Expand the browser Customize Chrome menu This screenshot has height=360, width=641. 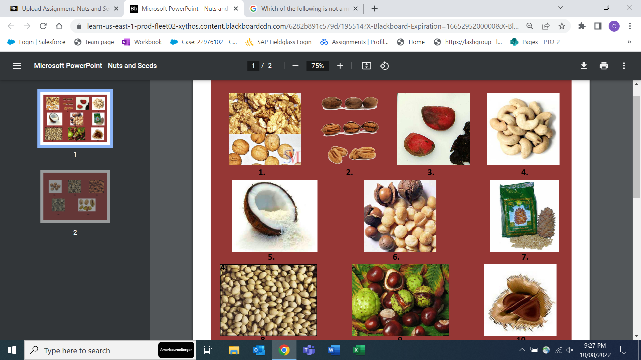(630, 26)
